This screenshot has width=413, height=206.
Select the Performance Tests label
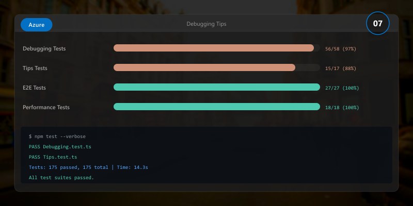click(x=46, y=107)
